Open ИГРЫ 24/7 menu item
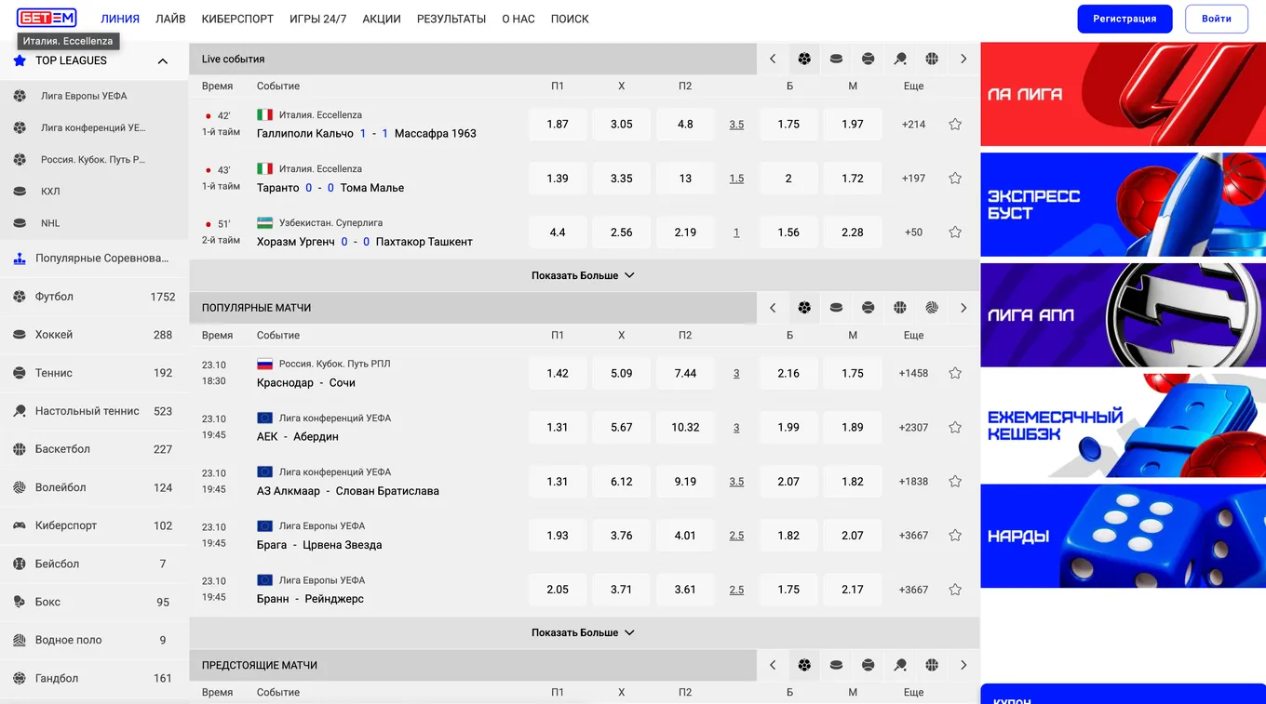 click(x=317, y=19)
